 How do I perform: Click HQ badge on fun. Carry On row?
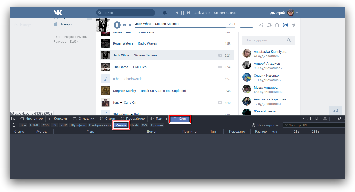coord(220,102)
